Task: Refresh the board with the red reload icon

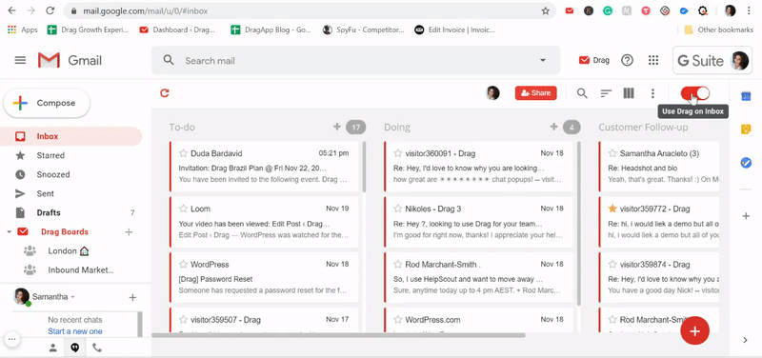Action: 165,92
